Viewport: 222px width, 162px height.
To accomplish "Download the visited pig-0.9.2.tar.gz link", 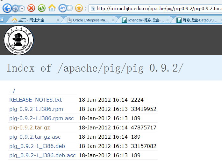I will 30,127.
